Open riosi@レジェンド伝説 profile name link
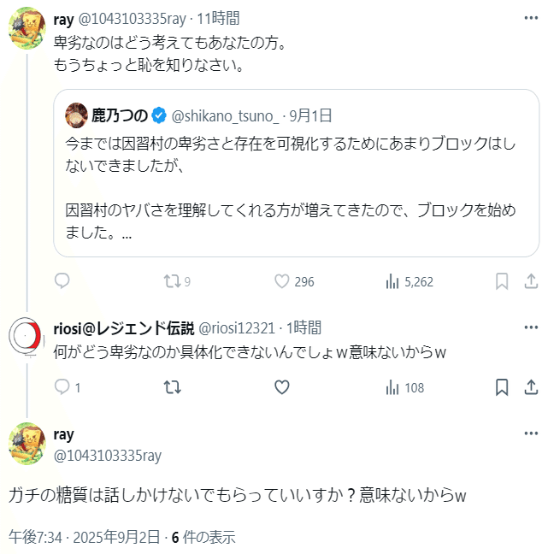 tap(124, 327)
